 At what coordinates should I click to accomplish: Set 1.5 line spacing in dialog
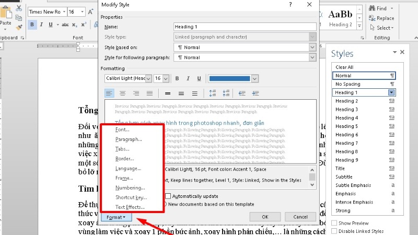(x=181, y=93)
